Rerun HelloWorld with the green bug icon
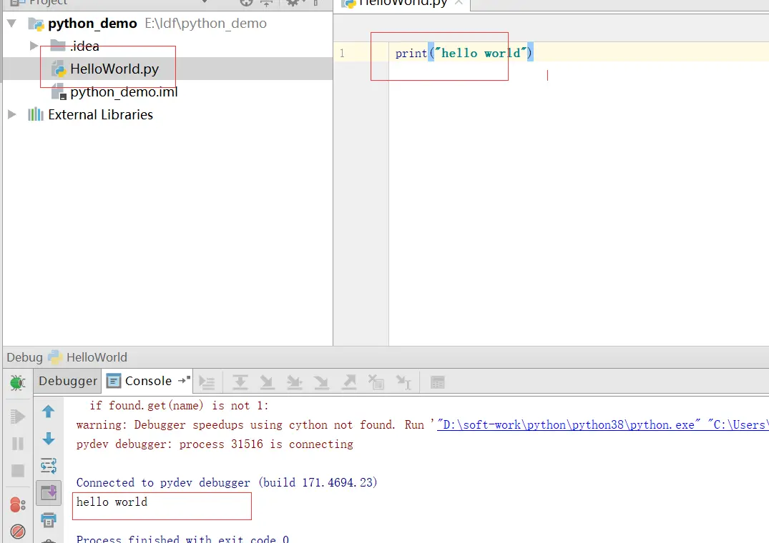769x543 pixels. [x=18, y=382]
